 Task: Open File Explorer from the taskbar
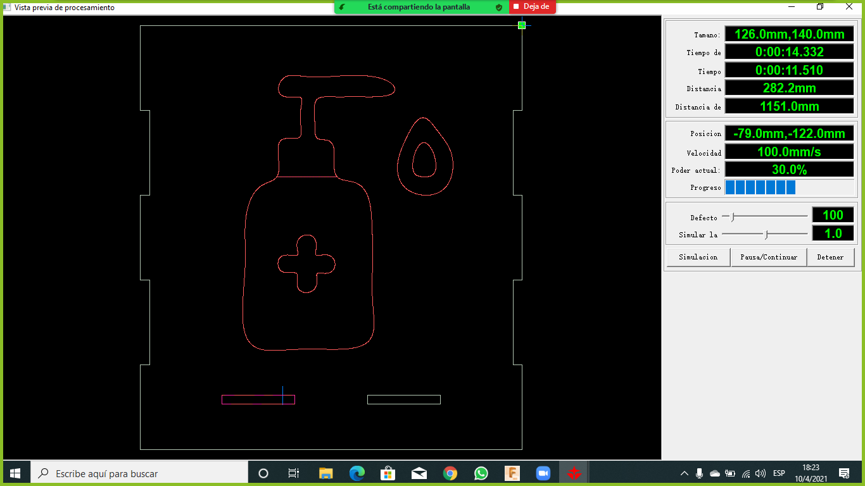pos(325,473)
